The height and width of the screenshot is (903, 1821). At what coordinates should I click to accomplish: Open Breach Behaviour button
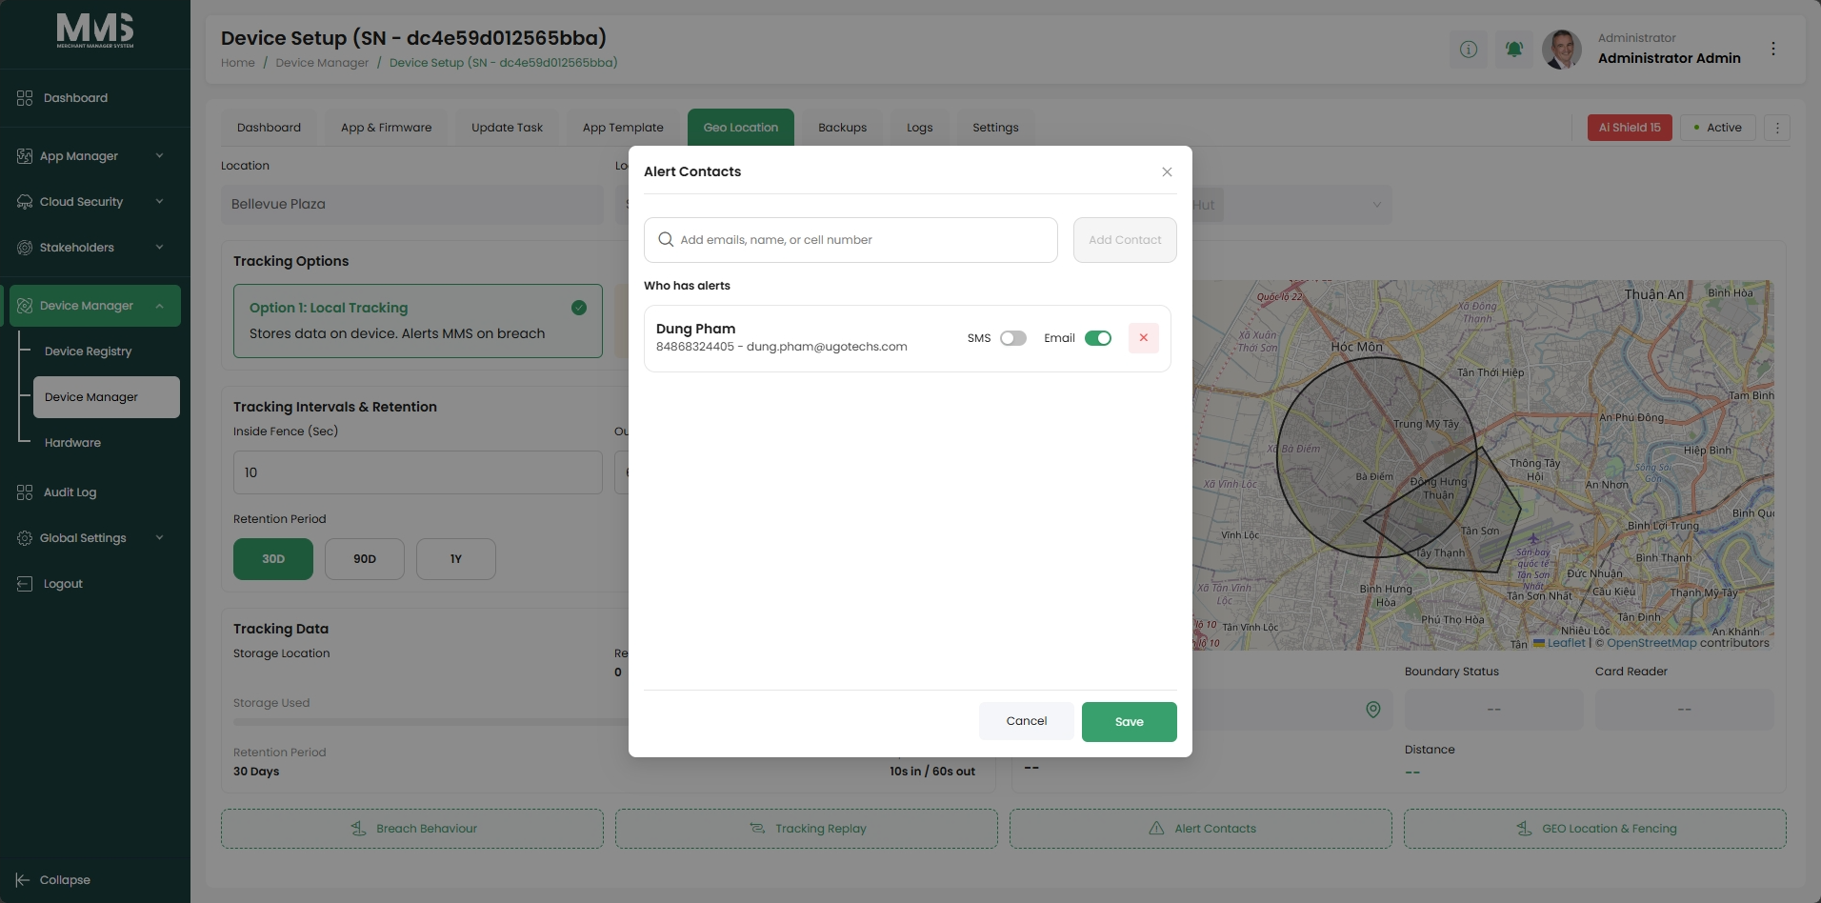pos(412,829)
